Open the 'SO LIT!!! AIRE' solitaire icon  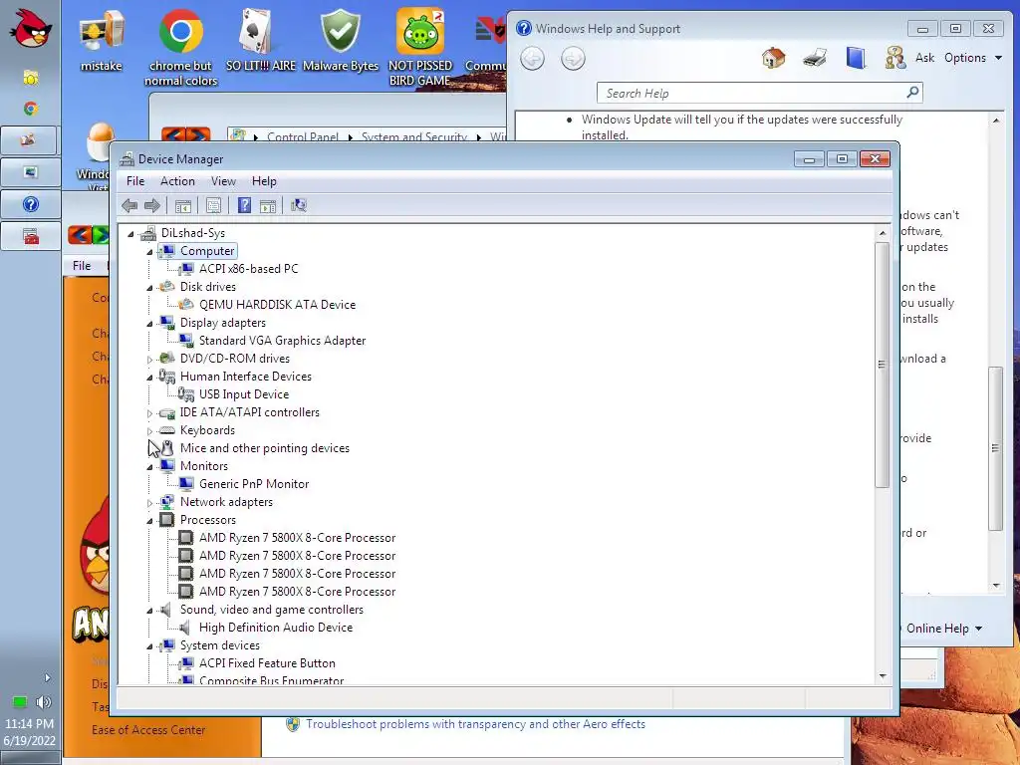261,40
